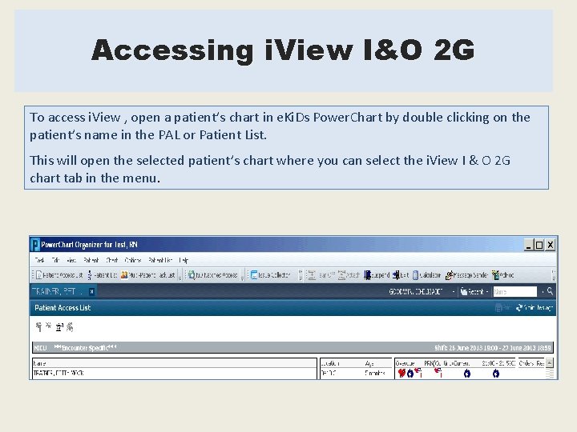Expand the Recent dropdown arrow

tap(487, 292)
